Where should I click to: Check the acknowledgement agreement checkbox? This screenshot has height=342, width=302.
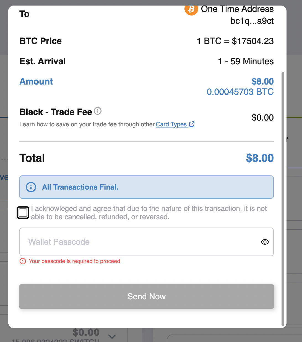(x=23, y=213)
